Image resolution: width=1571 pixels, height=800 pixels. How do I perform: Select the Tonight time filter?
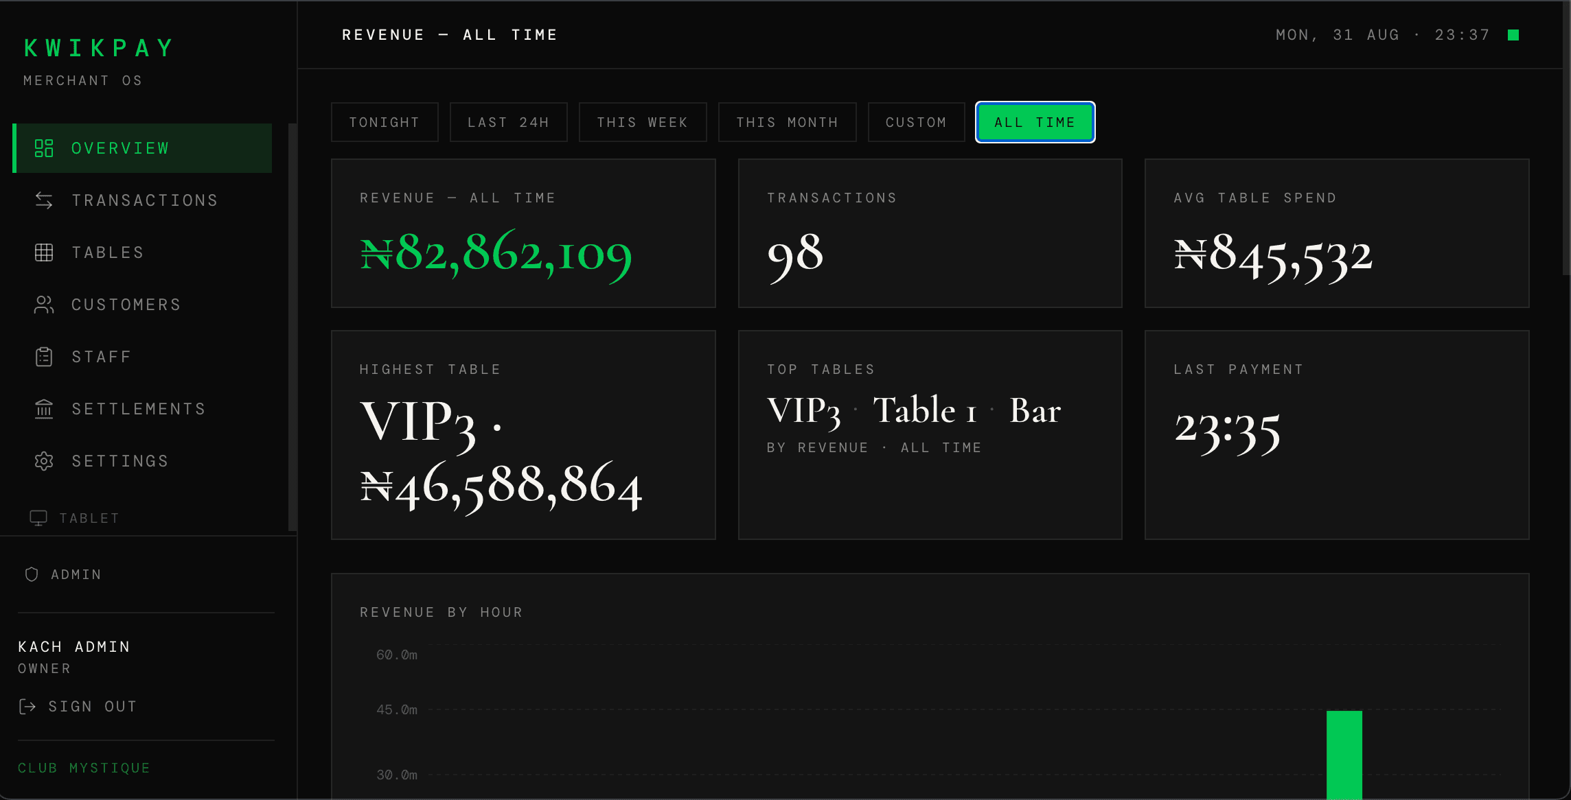point(385,122)
